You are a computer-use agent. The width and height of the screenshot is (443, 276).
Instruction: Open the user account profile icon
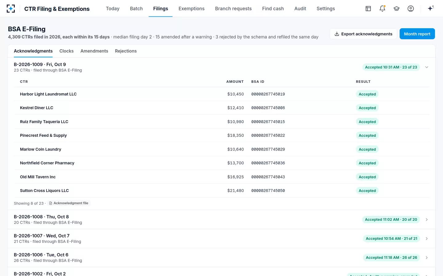coord(411,9)
